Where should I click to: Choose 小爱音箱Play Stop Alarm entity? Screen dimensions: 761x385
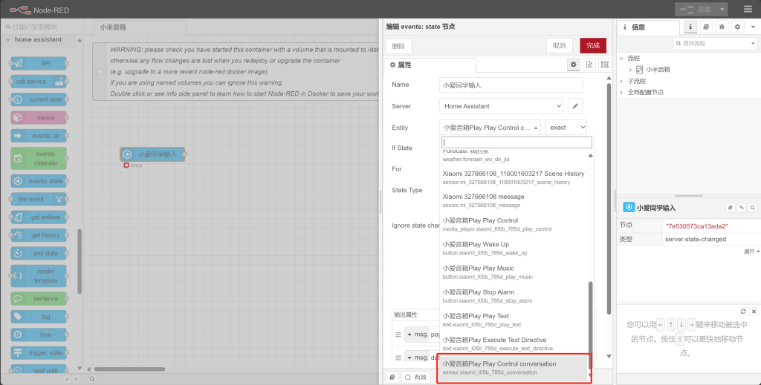(514, 296)
